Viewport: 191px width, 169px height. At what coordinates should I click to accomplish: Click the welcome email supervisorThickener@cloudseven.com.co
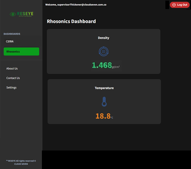pyautogui.click(x=82, y=5)
